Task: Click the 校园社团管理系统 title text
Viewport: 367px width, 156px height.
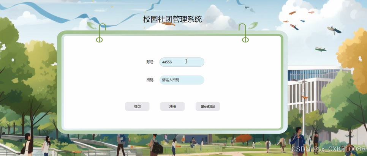Action: click(172, 19)
